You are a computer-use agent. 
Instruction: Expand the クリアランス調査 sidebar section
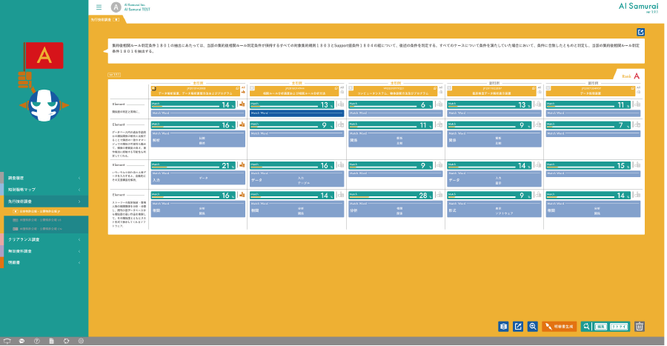click(x=43, y=240)
